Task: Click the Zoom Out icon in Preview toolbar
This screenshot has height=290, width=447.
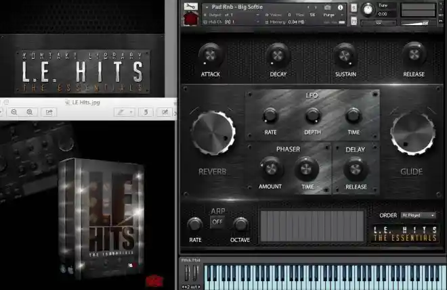Action: 14,112
